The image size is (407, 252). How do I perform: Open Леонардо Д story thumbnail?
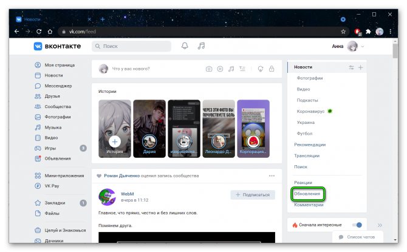219,129
